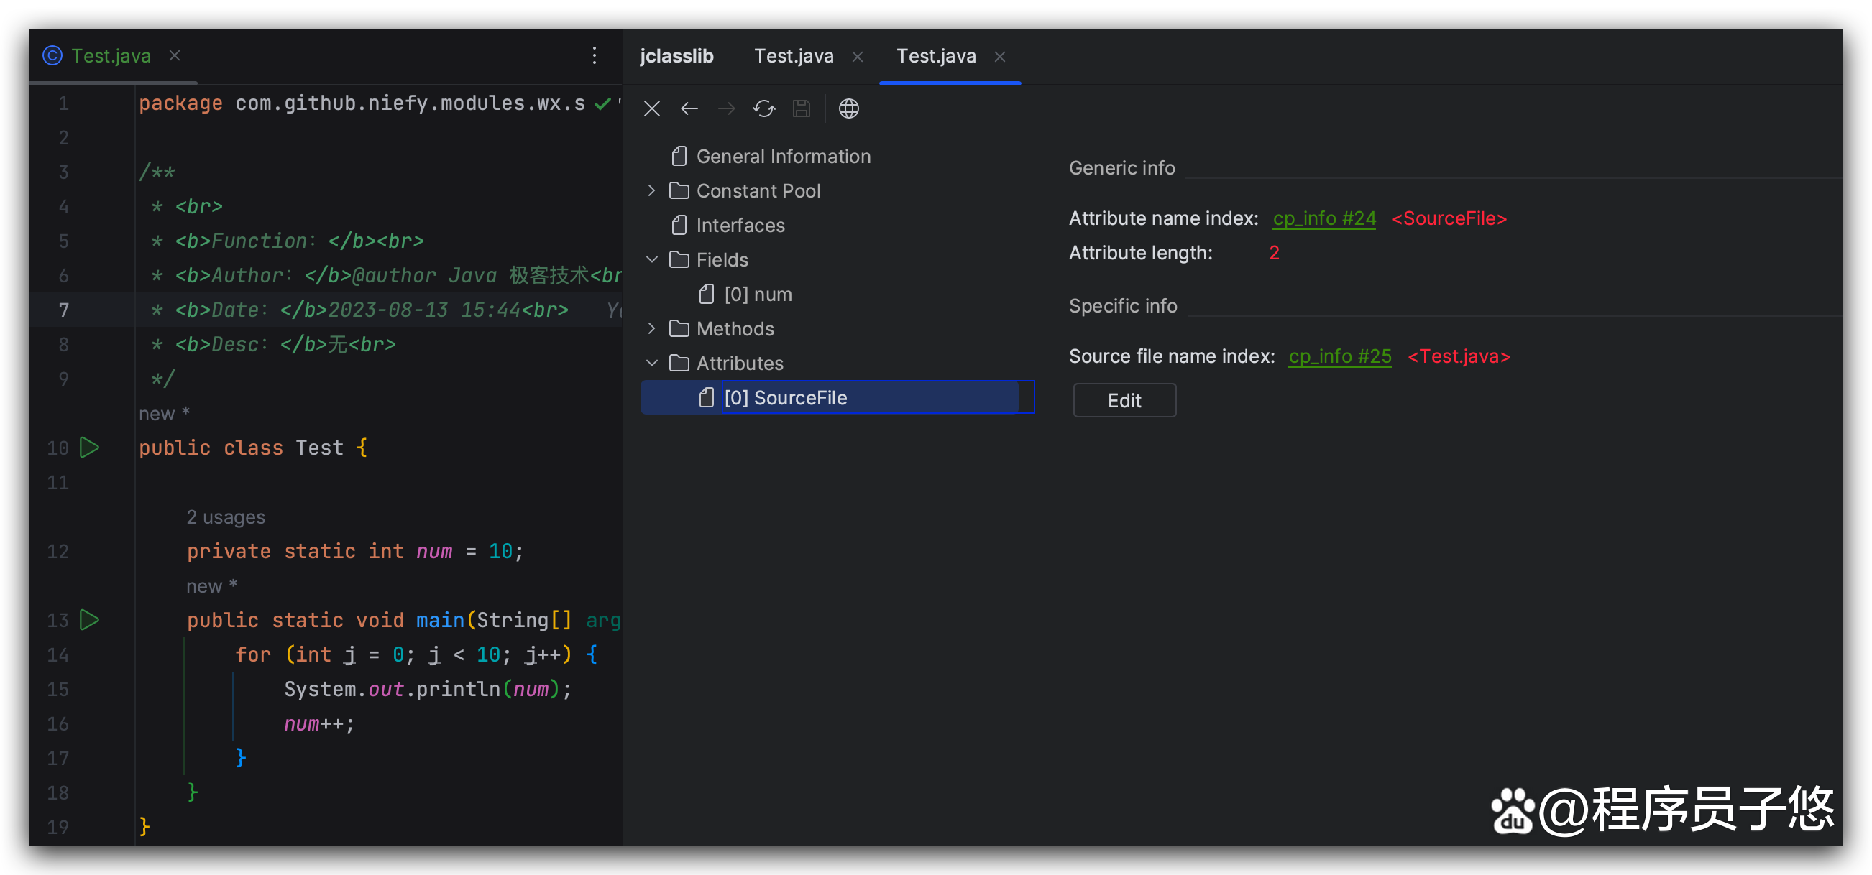Click the save floppy disk icon

point(801,109)
